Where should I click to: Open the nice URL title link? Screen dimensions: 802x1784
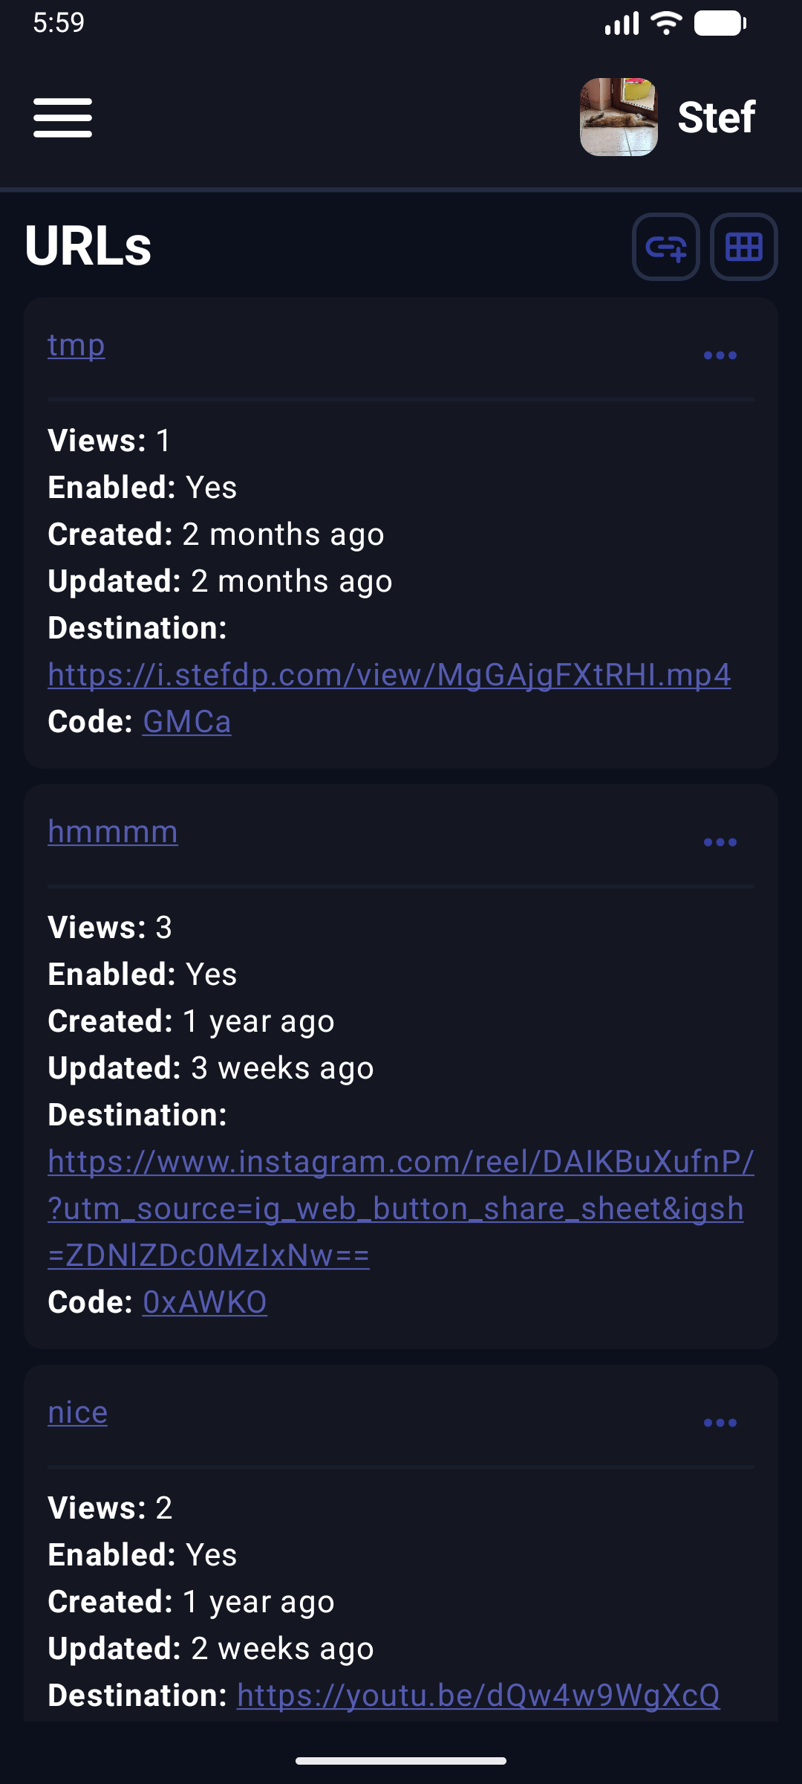tap(78, 1412)
